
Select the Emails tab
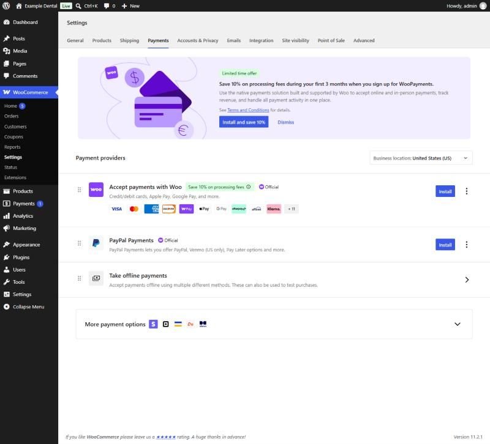point(234,40)
